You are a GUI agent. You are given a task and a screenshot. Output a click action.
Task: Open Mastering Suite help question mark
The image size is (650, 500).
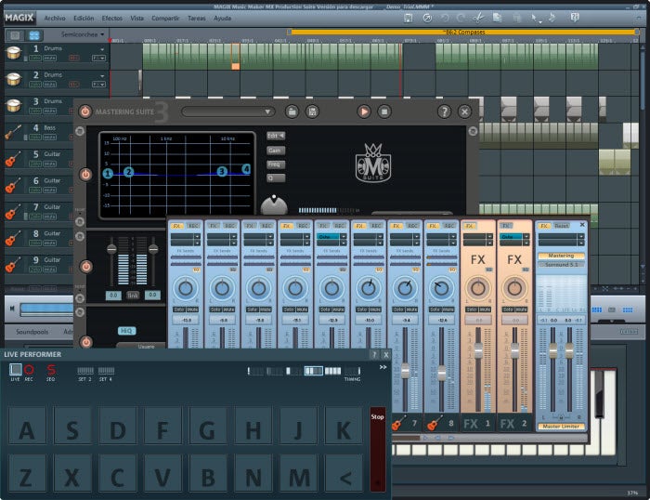(444, 112)
